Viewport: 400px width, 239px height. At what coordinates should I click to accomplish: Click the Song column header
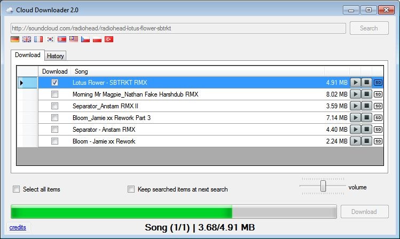[x=198, y=71]
